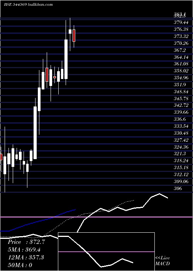
Task: Click the 370.26 price axis label
Action: (181, 43)
